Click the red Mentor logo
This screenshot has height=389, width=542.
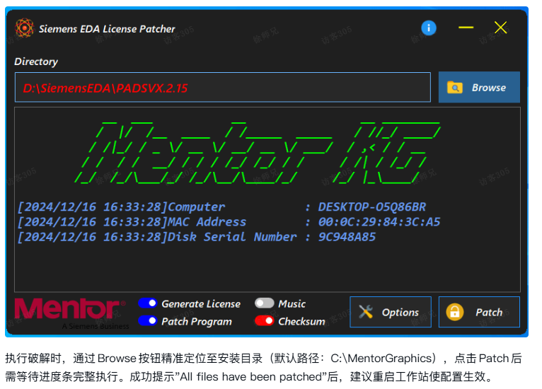tap(68, 309)
